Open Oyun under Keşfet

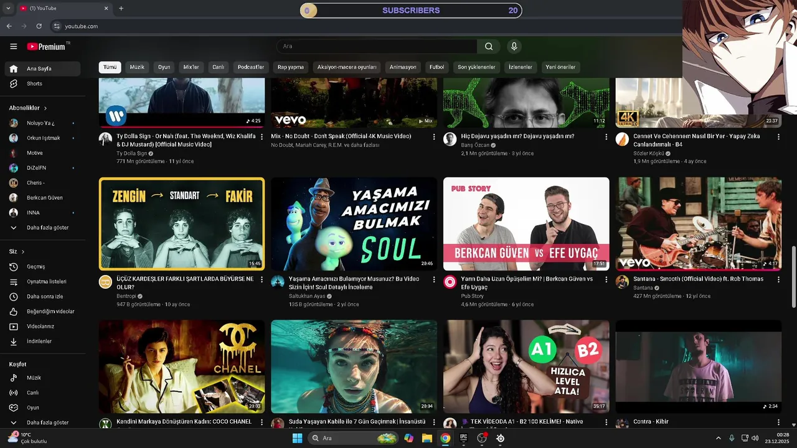(x=42, y=408)
